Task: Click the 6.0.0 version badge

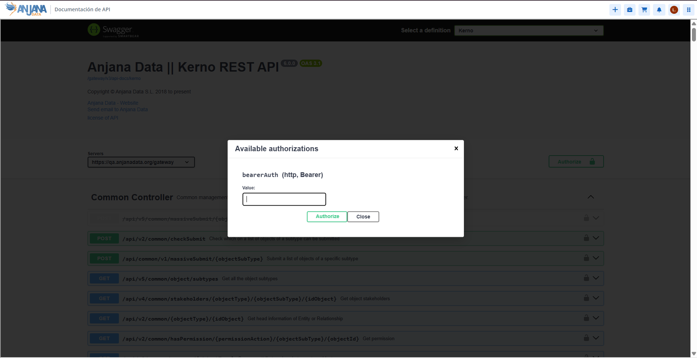Action: tap(289, 63)
